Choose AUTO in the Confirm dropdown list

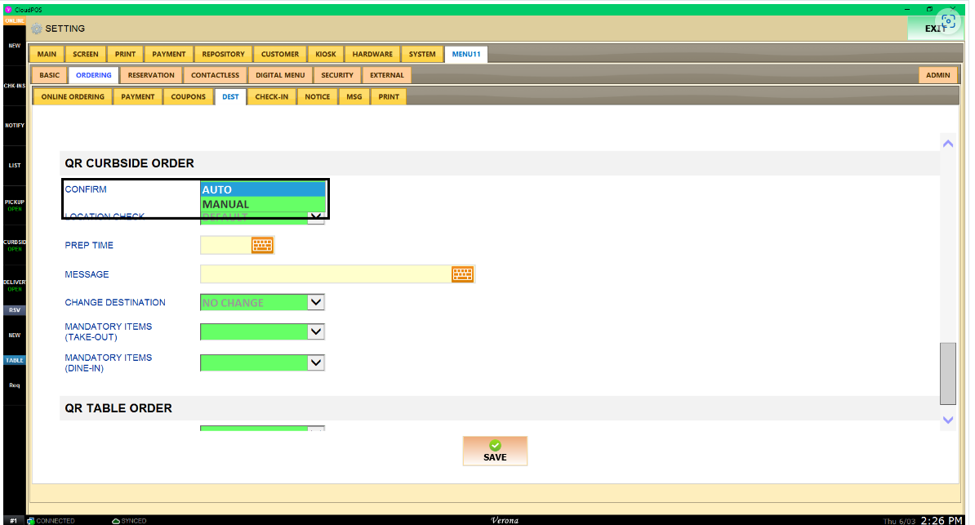tap(263, 189)
